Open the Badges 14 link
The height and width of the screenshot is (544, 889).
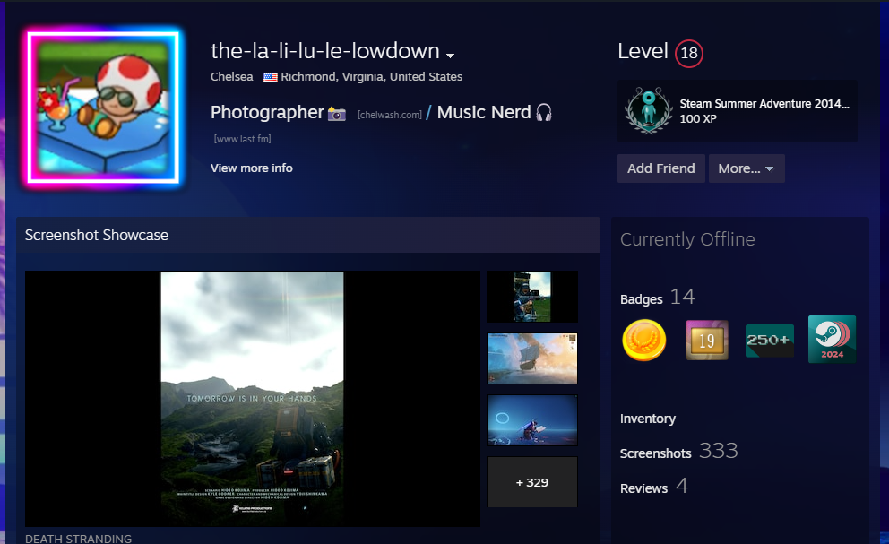pyautogui.click(x=657, y=298)
